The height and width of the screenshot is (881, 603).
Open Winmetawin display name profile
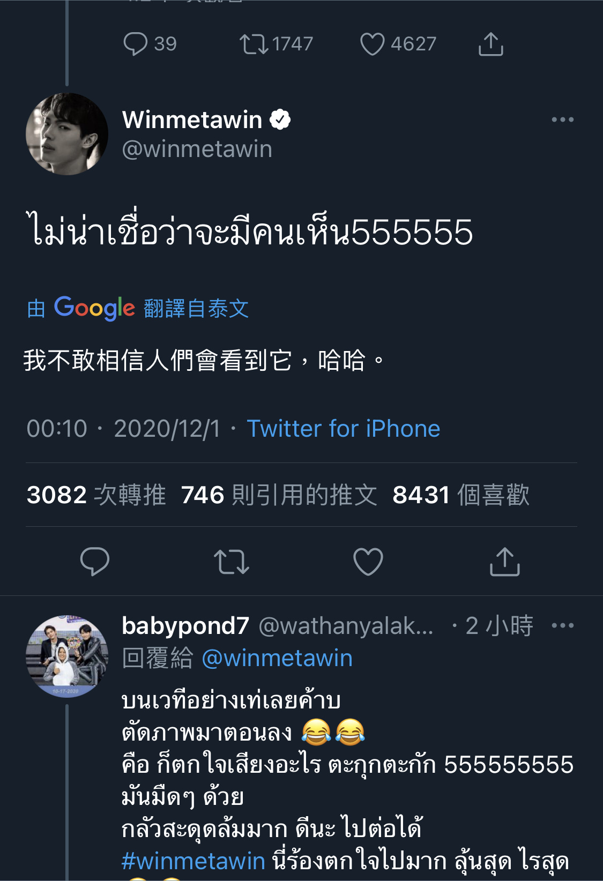coord(192,120)
